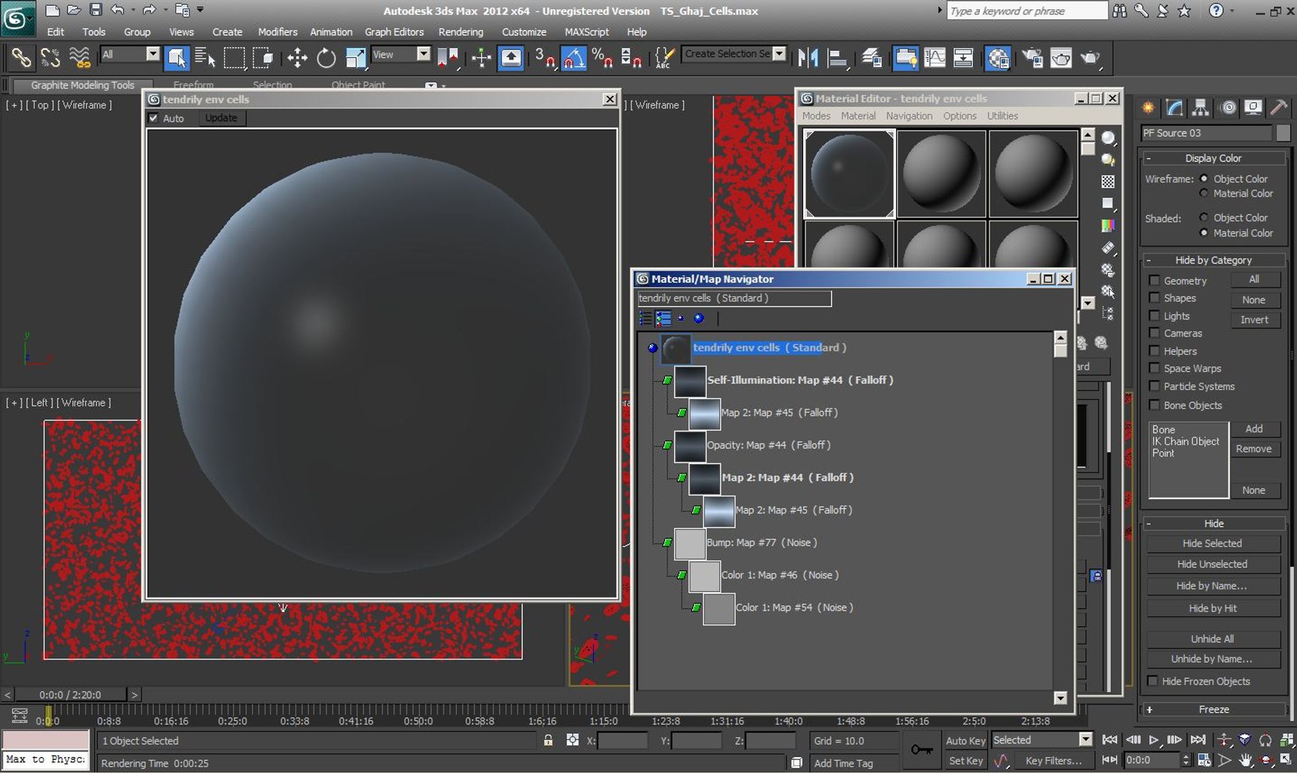Click the Key Filters button
This screenshot has width=1297, height=773.
(x=1053, y=761)
